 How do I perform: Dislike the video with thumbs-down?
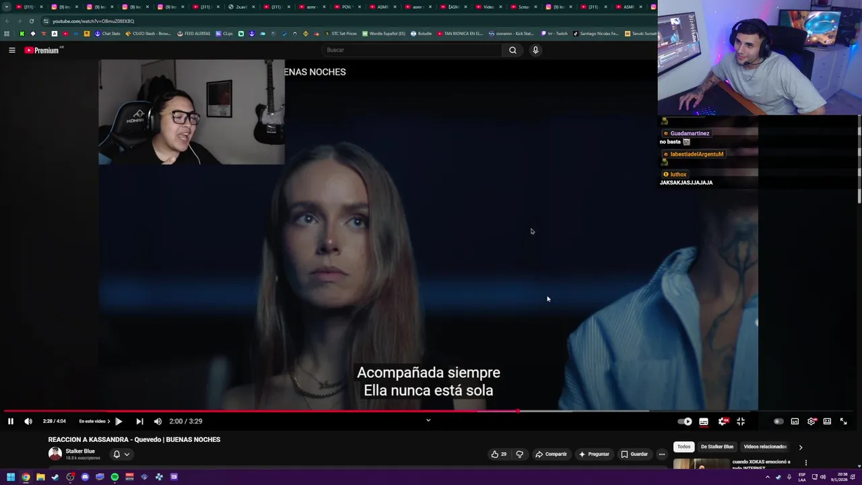pyautogui.click(x=519, y=454)
